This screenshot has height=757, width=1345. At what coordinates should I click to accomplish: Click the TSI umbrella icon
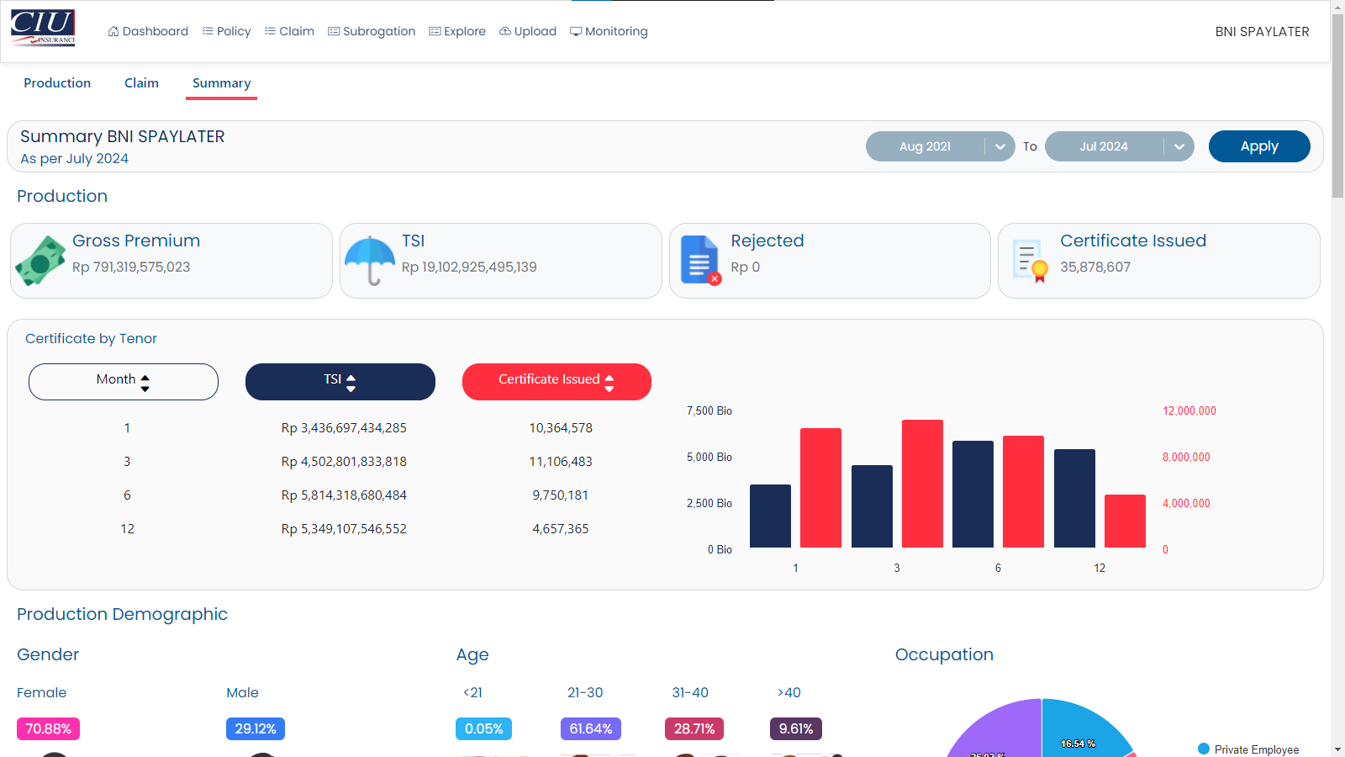pos(370,261)
